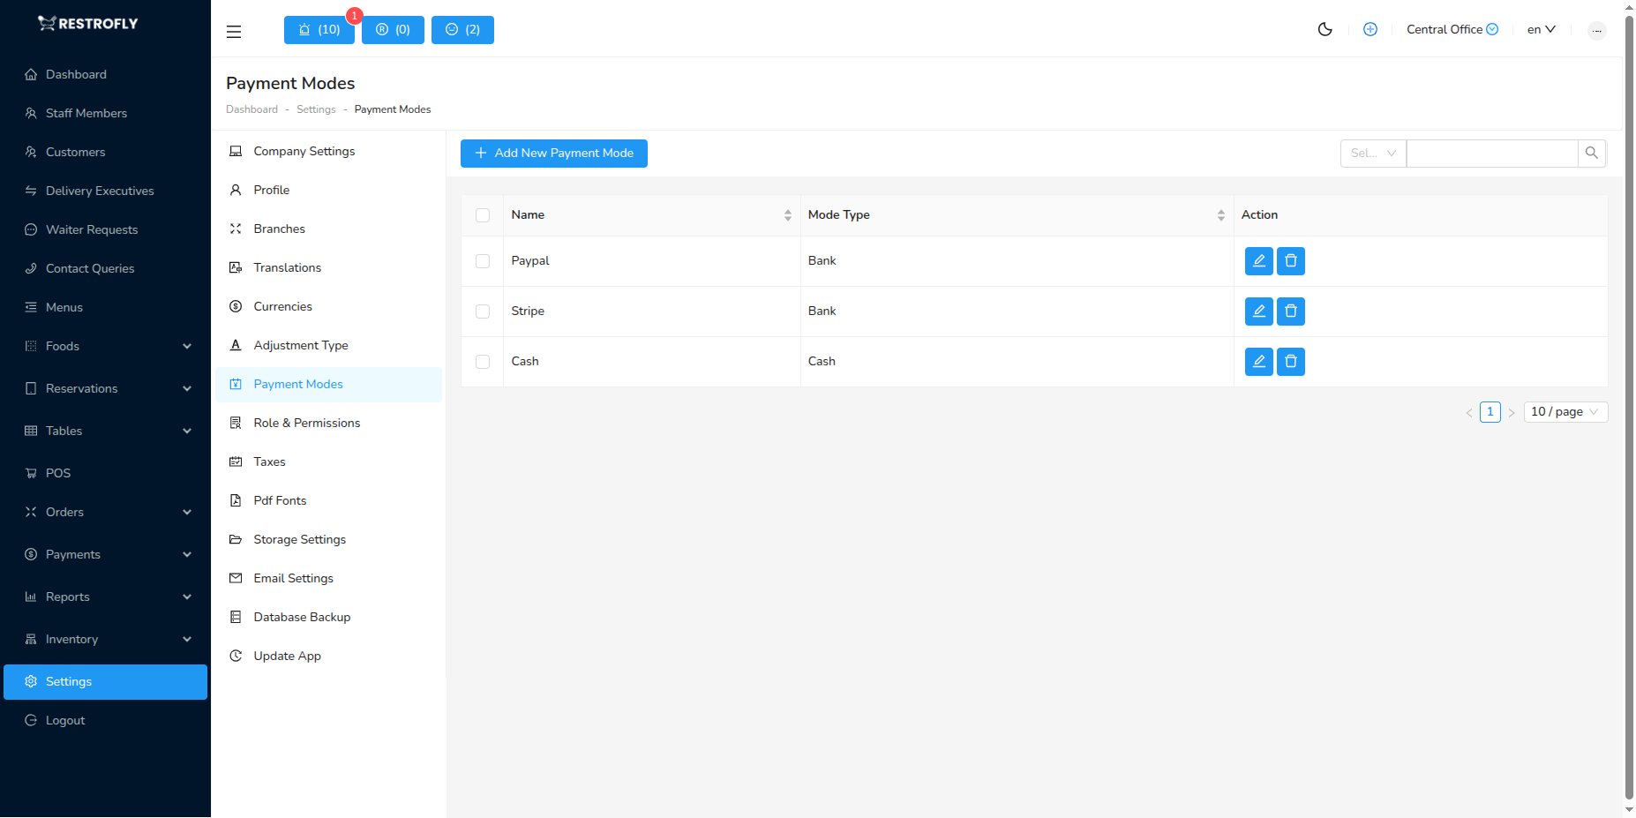Open the Dashboard breadcrumb link

pos(251,109)
